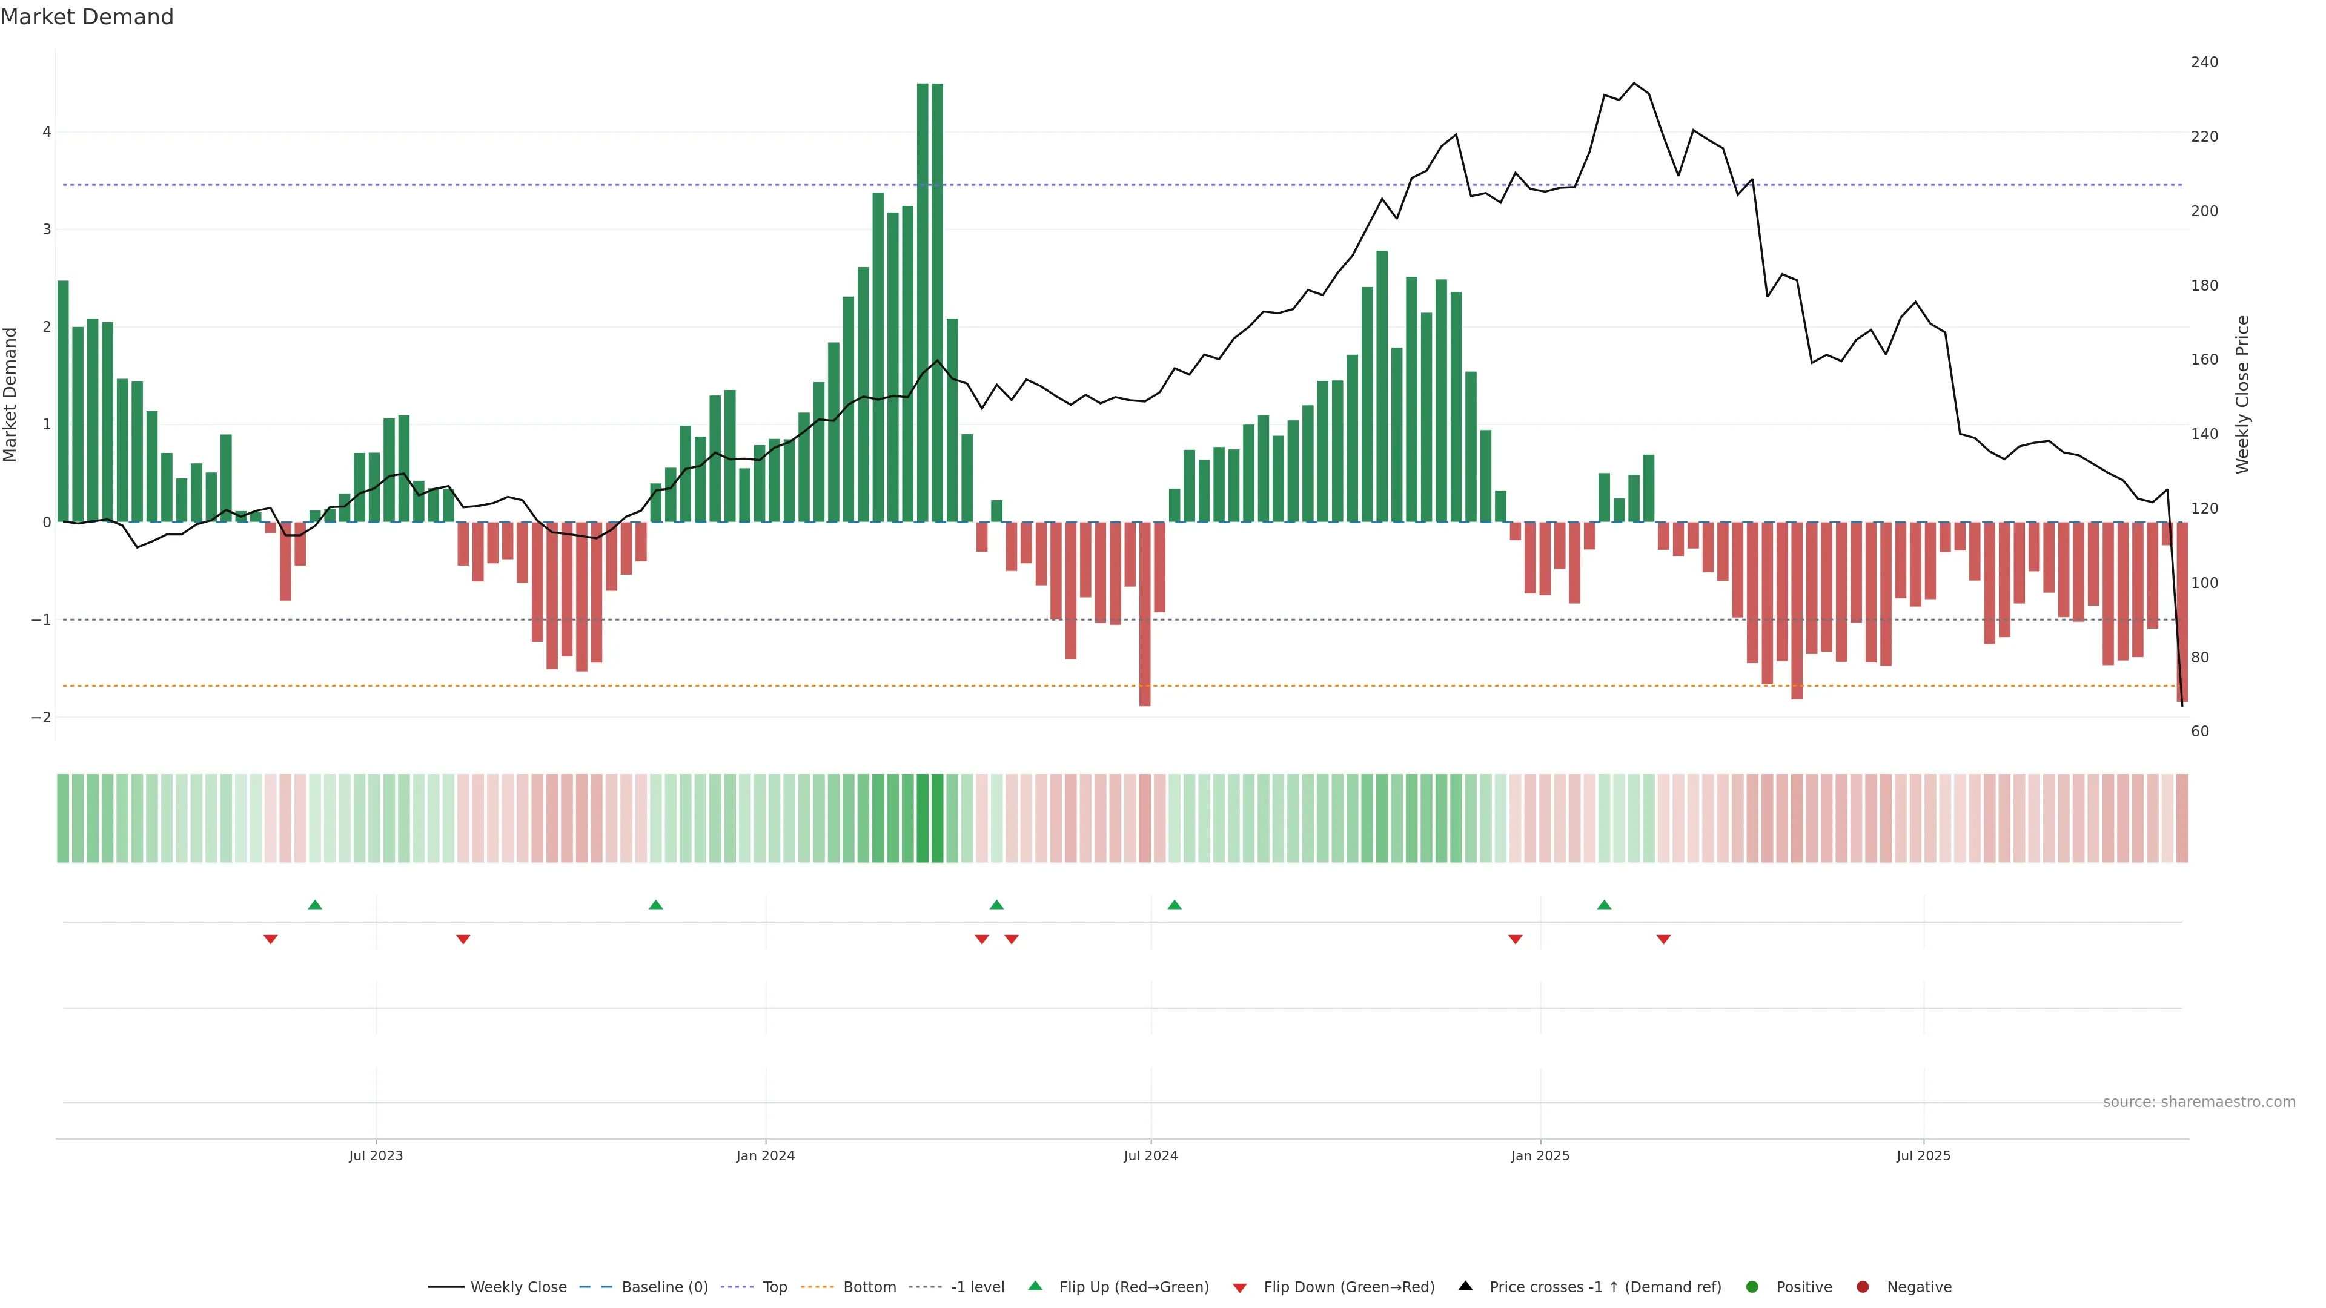Click the rightmost red flip-down triangle marker
This screenshot has width=2326, height=1308.
(x=1663, y=940)
